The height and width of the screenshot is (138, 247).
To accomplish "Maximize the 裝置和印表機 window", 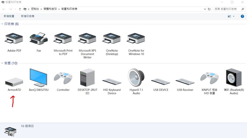I will tap(232, 2).
